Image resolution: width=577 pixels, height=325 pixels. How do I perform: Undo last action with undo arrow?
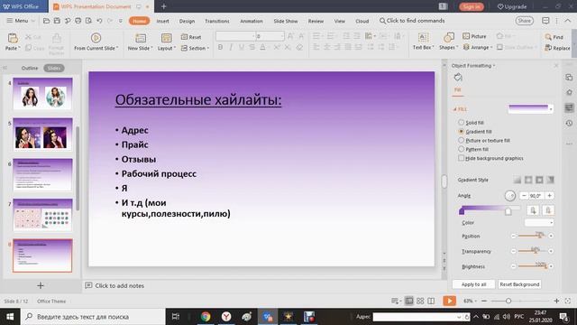pyautogui.click(x=99, y=21)
